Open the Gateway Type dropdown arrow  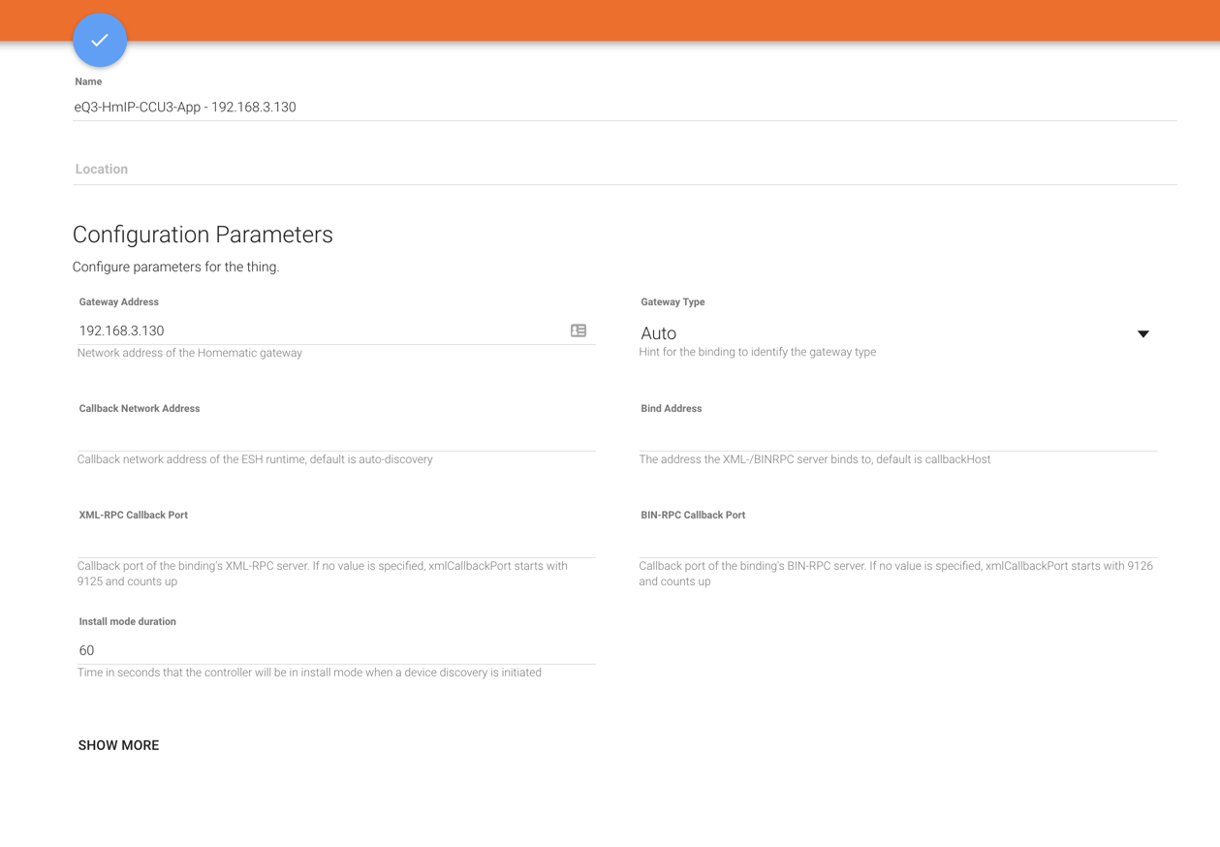click(1142, 333)
